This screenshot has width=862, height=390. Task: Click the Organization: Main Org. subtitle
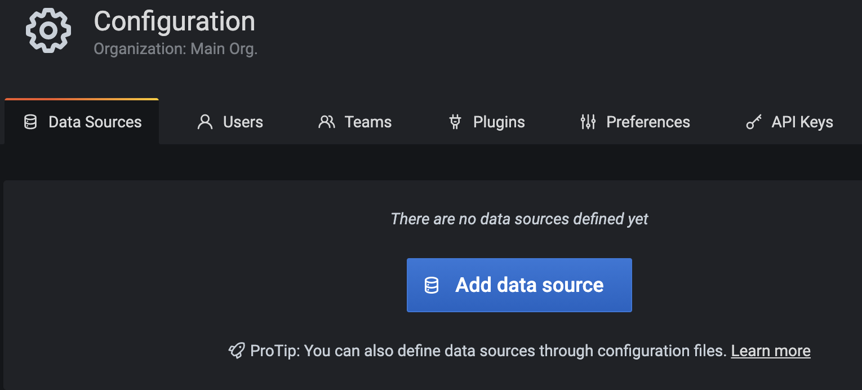tap(175, 49)
